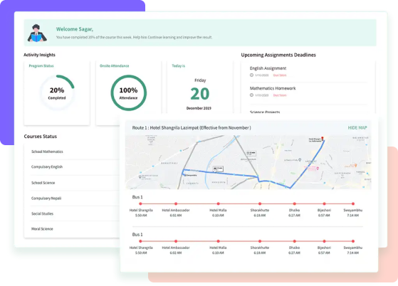Click Hotel Malla stop dot on upper Bus 1 line

218,204
